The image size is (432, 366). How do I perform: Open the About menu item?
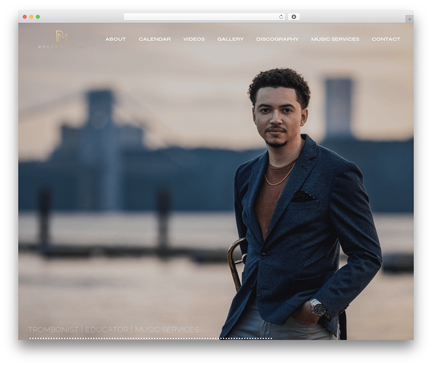(116, 39)
